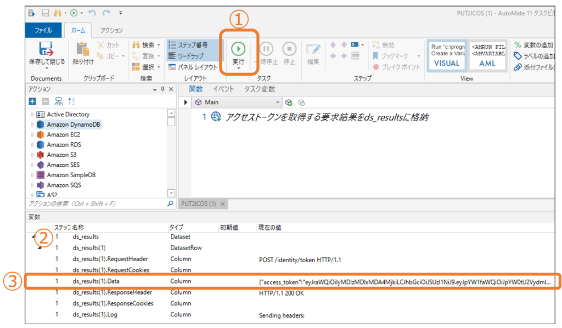562x328 pixels.
Task: Click the move step down arrow icon
Action: (344, 45)
